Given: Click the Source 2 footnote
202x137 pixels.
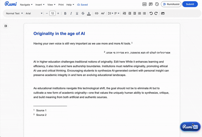Looking at the screenshot, I should 41,115.
